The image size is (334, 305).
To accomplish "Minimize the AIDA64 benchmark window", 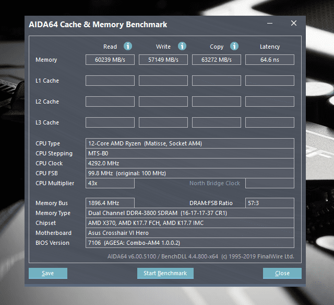I will 270,24.
